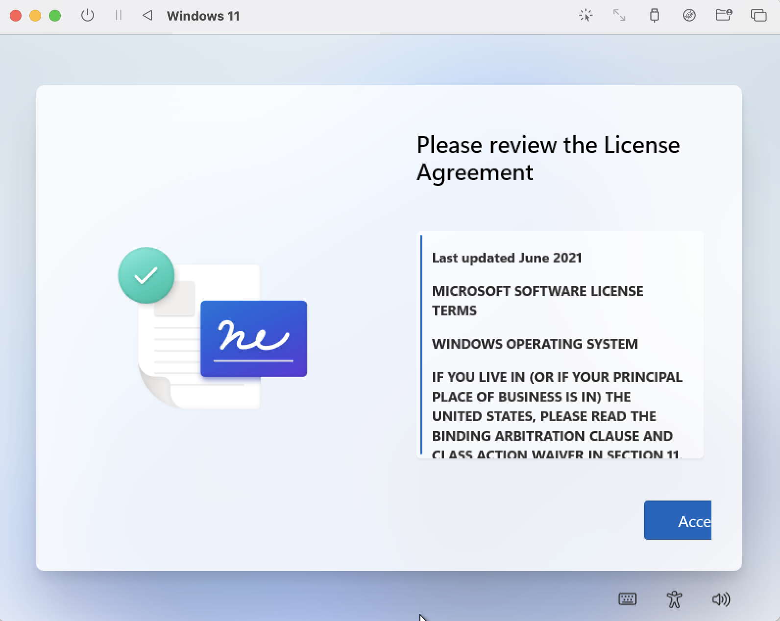Open accessibility options icon

[x=675, y=599]
